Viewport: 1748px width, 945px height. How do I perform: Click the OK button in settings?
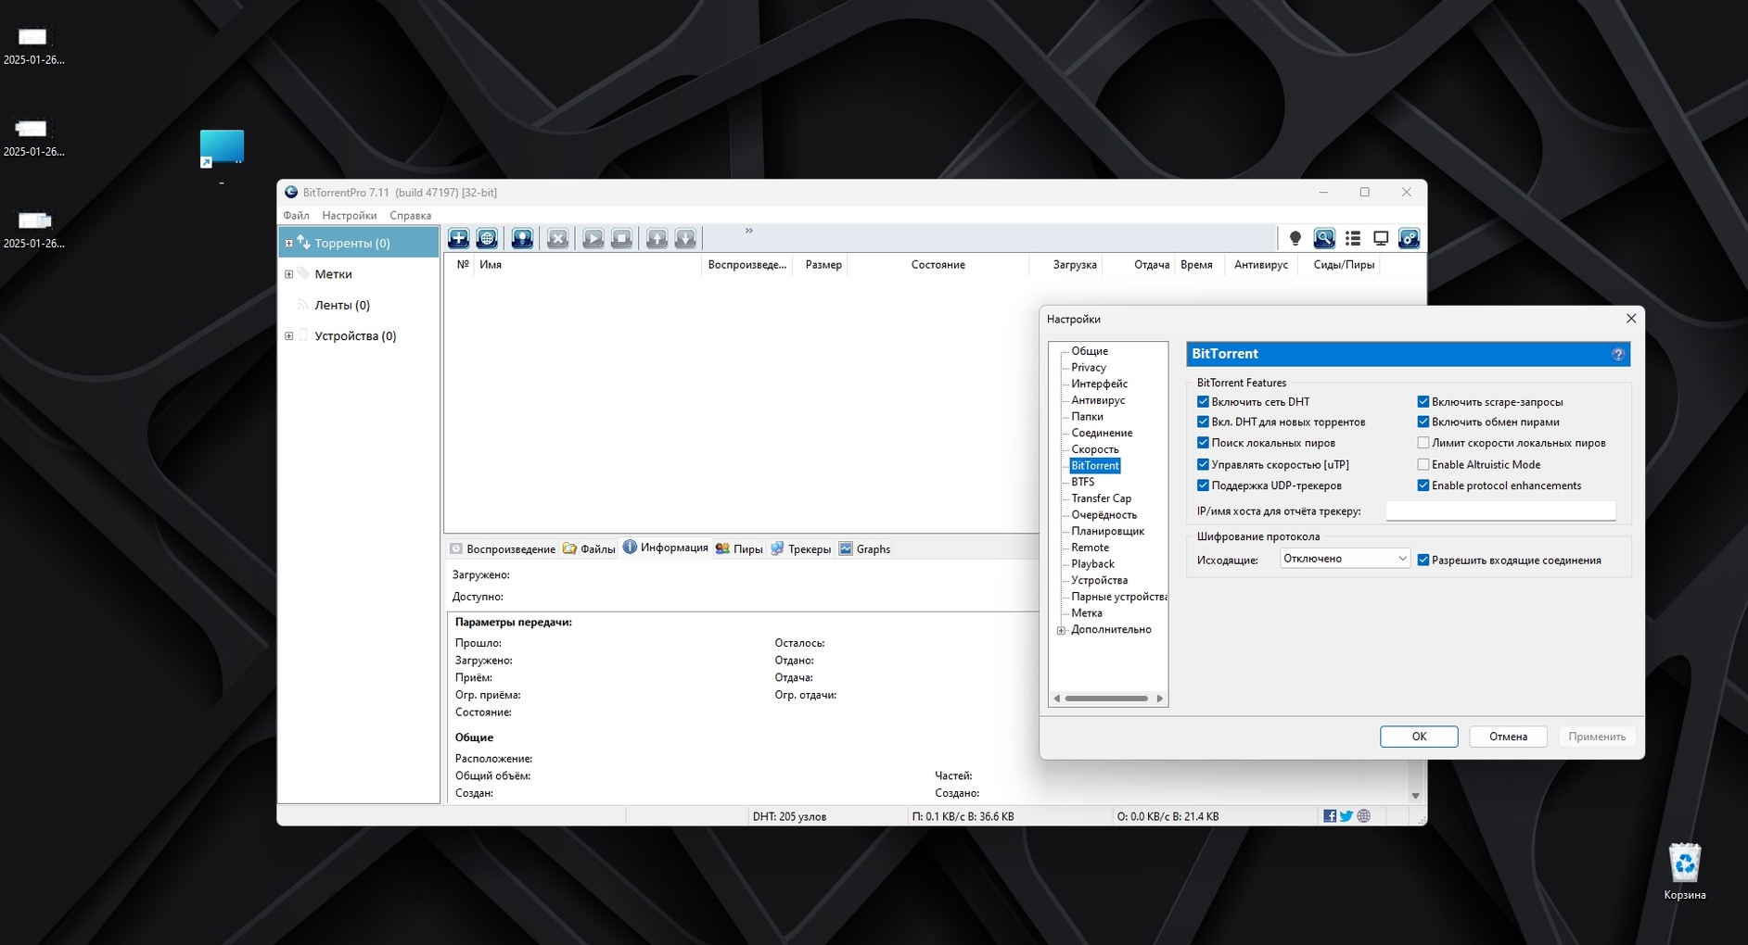pos(1419,737)
